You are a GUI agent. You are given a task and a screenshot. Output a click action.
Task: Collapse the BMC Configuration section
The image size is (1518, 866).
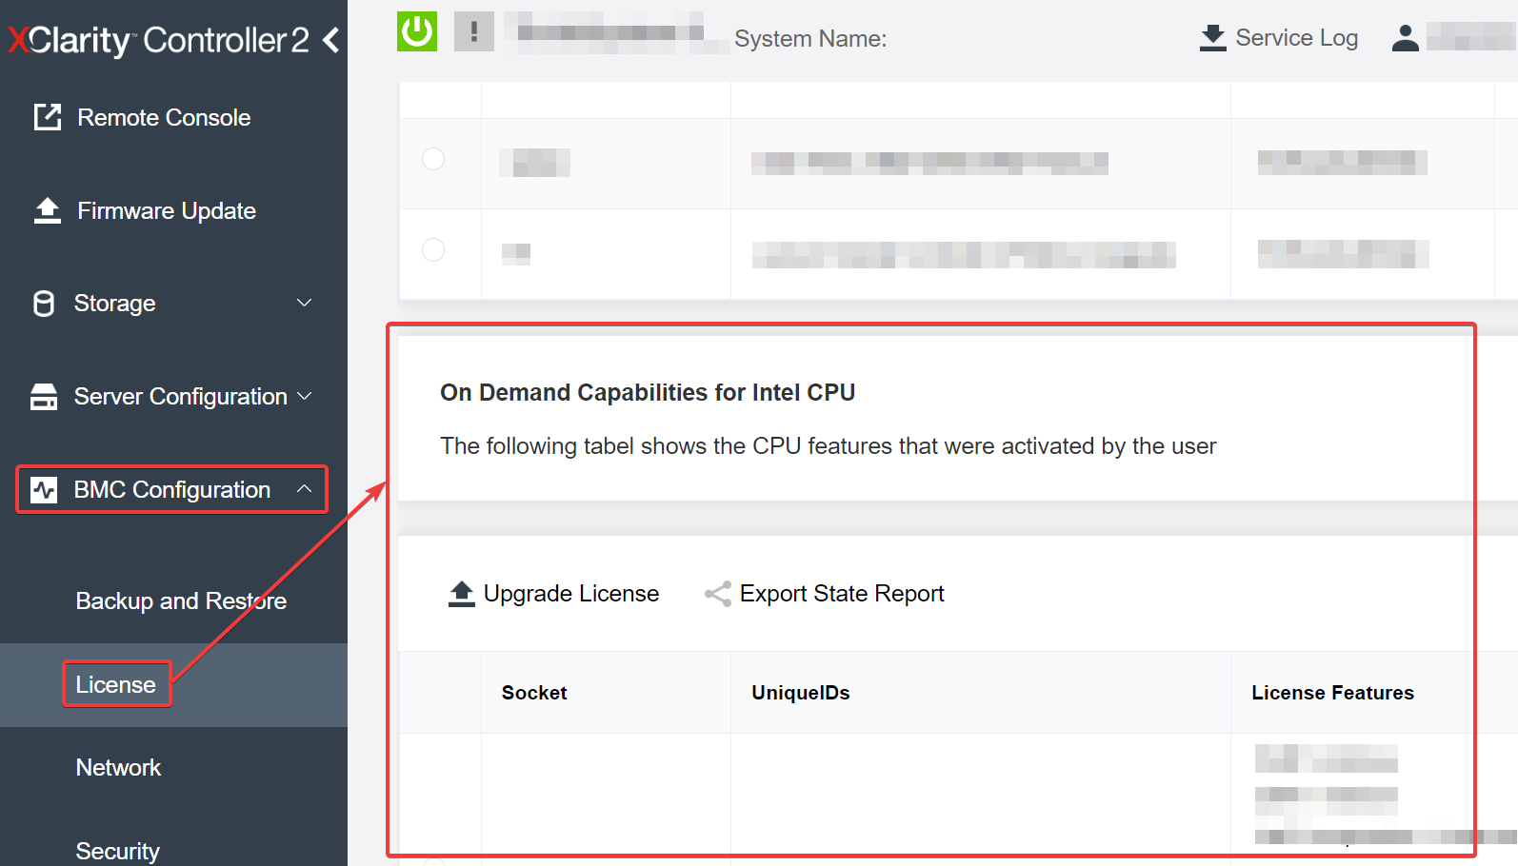pyautogui.click(x=304, y=489)
